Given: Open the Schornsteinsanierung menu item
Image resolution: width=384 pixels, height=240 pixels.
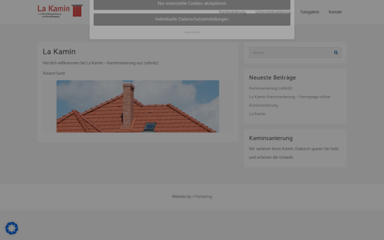Looking at the screenshot, I should pyautogui.click(x=273, y=12).
